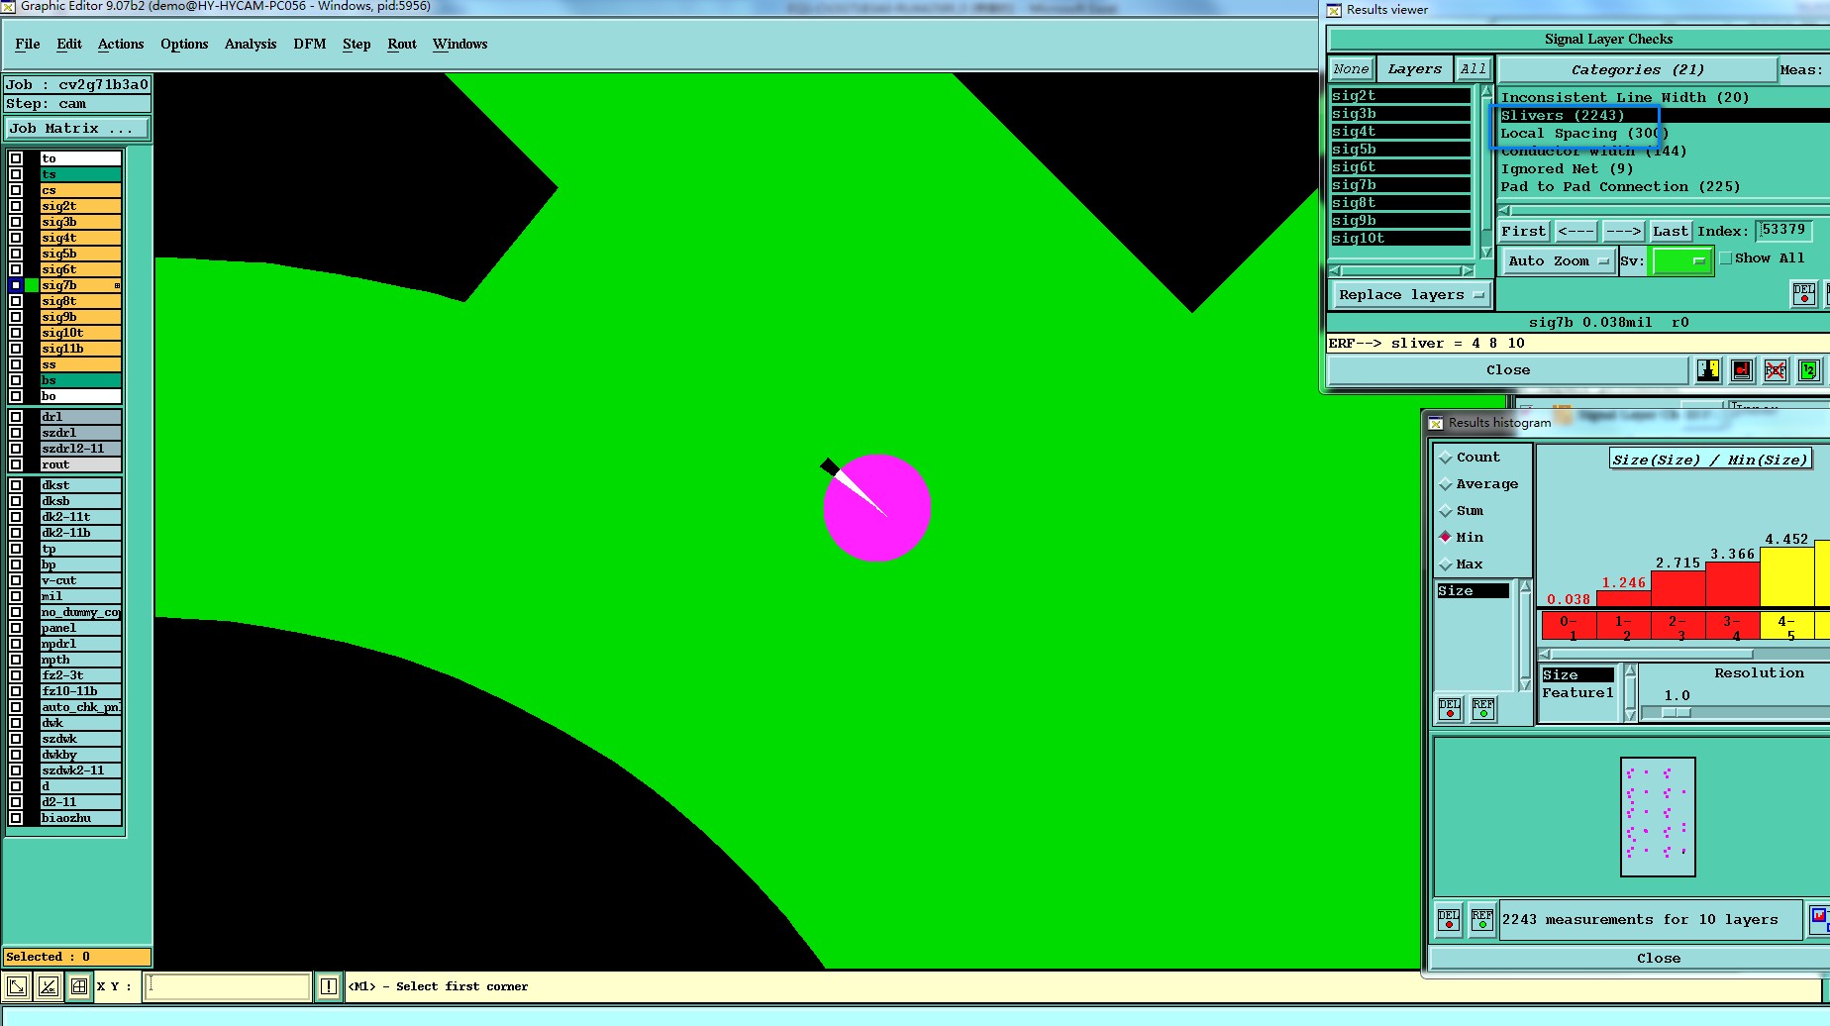The height and width of the screenshot is (1026, 1830).
Task: Select Local Spacing category row
Action: (1584, 134)
